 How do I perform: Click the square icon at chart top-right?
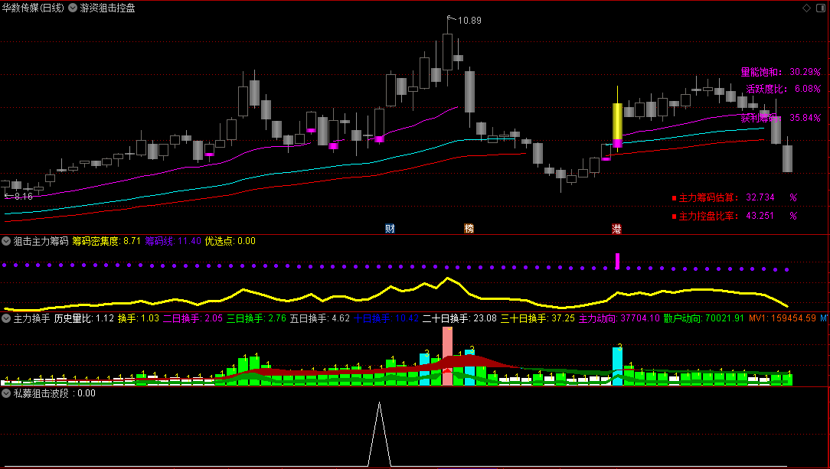(x=820, y=8)
